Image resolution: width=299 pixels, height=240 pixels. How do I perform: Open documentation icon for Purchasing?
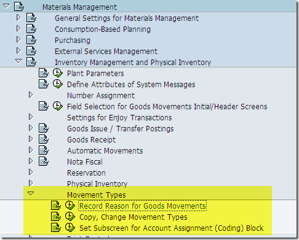click(31, 40)
